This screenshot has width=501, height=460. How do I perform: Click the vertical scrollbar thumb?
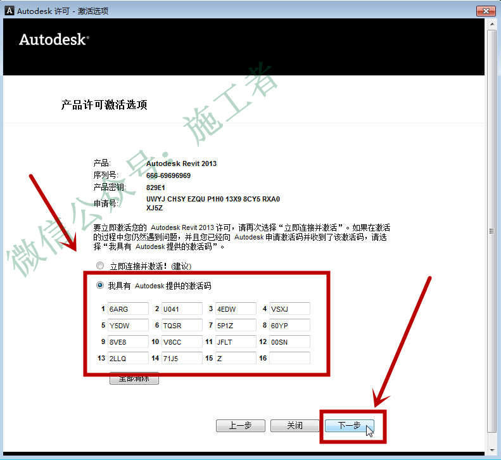point(491,231)
